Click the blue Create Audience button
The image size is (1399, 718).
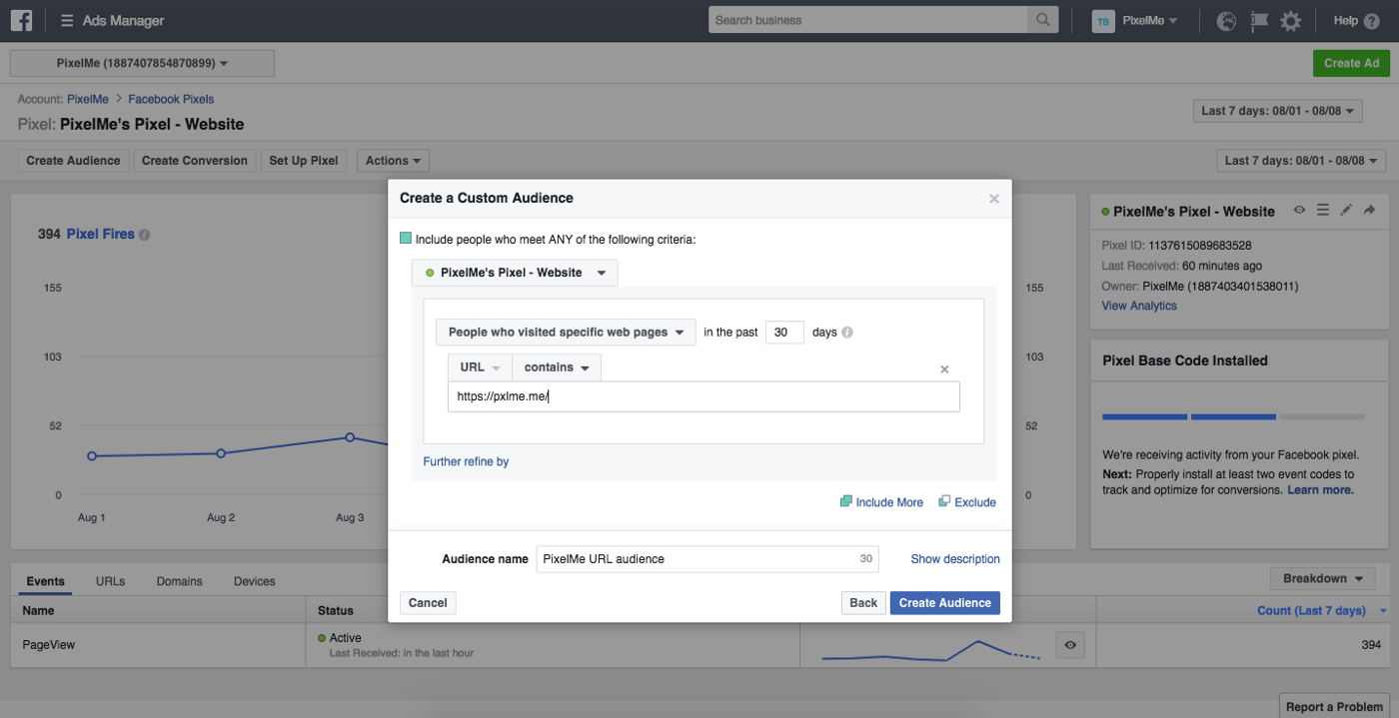click(944, 603)
